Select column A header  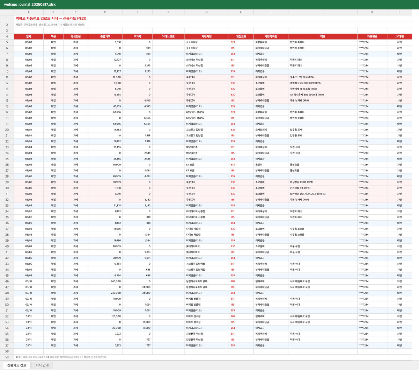tap(29, 12)
